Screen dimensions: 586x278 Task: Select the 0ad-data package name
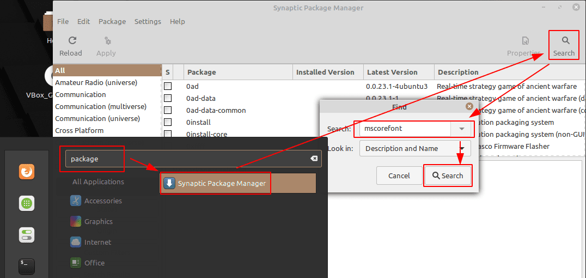pos(201,99)
